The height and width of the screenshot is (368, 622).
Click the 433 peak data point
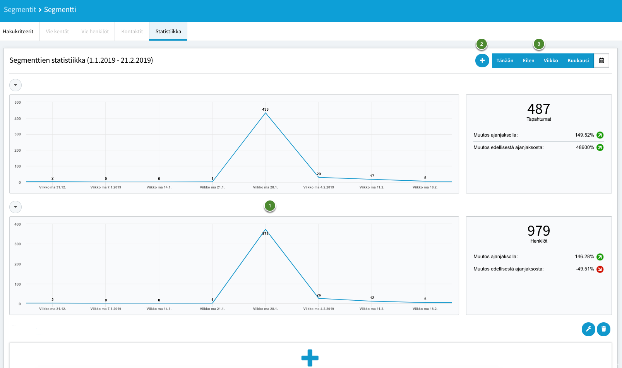point(266,113)
